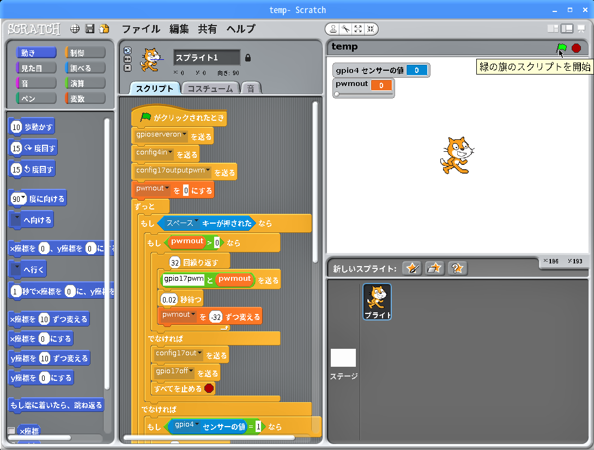Select the 見た目 block category
This screenshot has width=594, height=450.
[x=36, y=68]
